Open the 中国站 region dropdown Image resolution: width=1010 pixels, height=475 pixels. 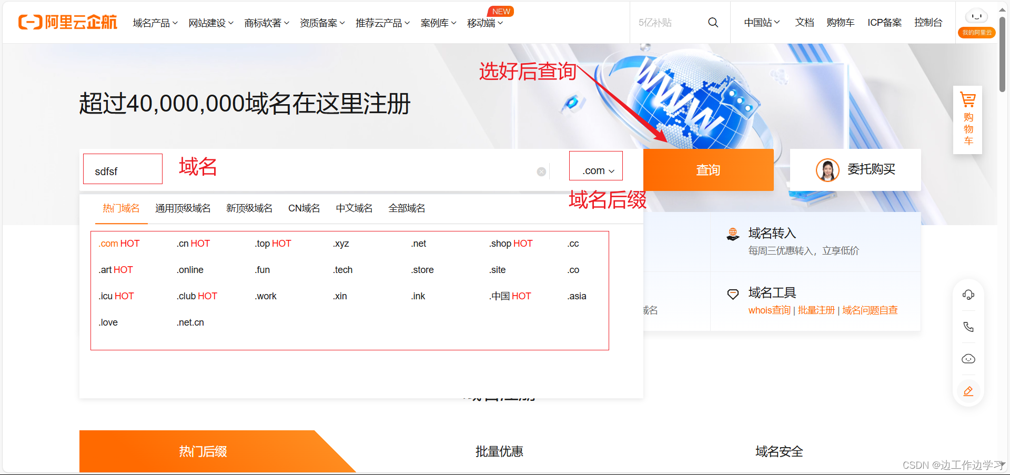coord(762,23)
